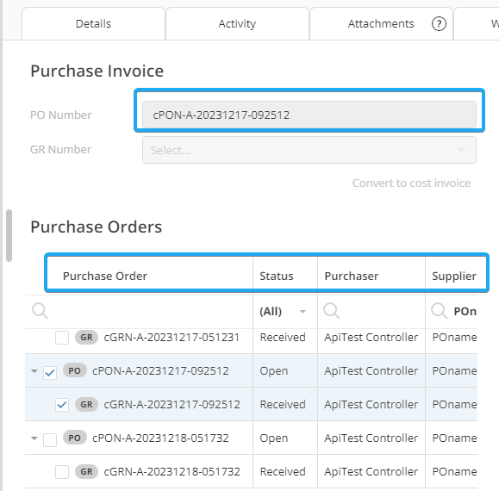
Task: Check the cGRN-A-20231217-051231 row checkbox
Action: click(x=62, y=338)
